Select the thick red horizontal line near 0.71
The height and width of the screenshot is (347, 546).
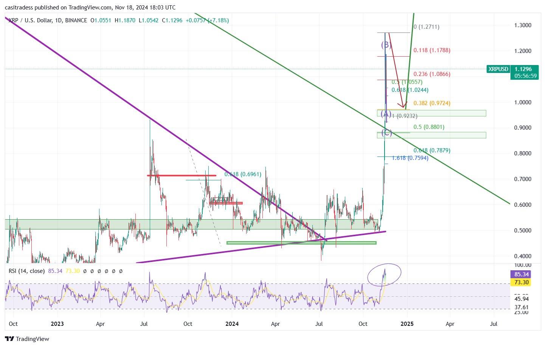pyautogui.click(x=181, y=175)
